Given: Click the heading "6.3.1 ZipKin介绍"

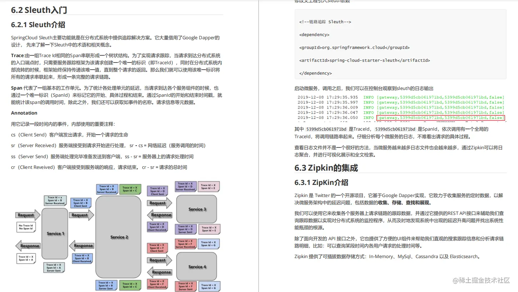Looking at the screenshot, I should point(321,182).
